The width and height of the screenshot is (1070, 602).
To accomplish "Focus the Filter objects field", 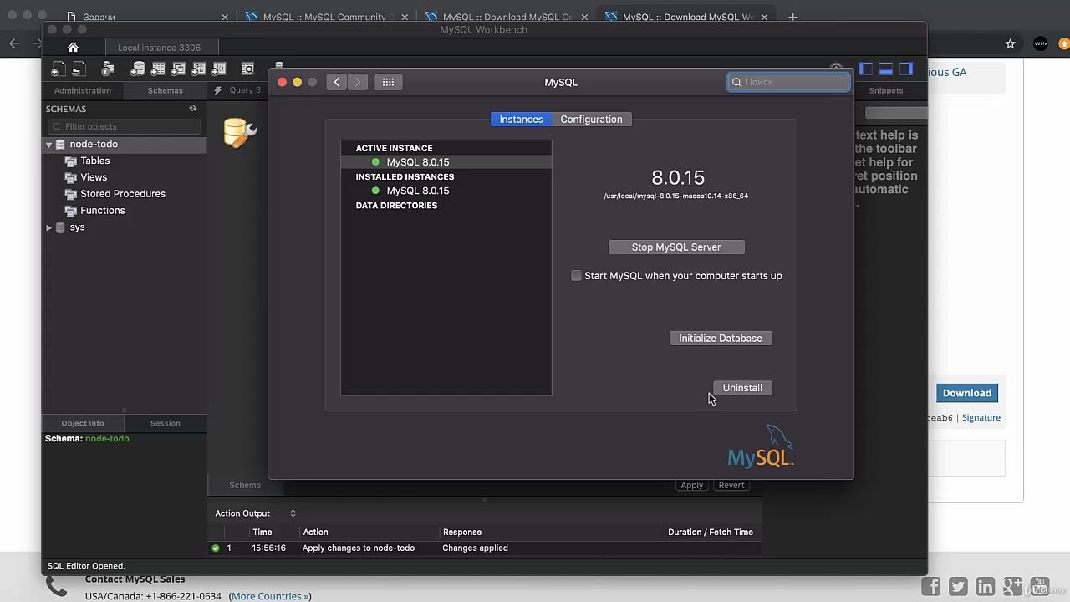I will 125,126.
